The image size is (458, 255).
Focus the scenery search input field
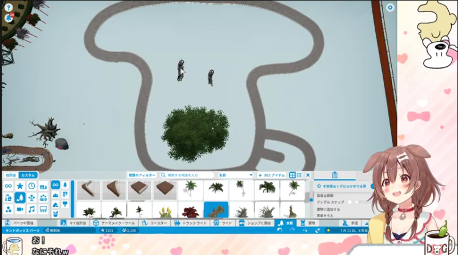[187, 175]
